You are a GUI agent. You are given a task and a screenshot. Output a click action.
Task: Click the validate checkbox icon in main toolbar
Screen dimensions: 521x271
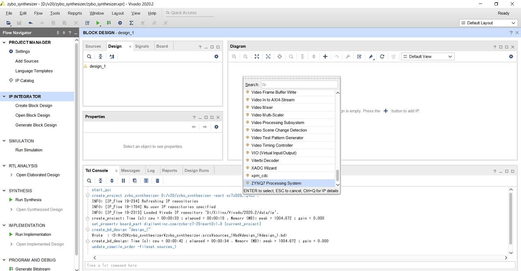pyautogui.click(x=87, y=23)
